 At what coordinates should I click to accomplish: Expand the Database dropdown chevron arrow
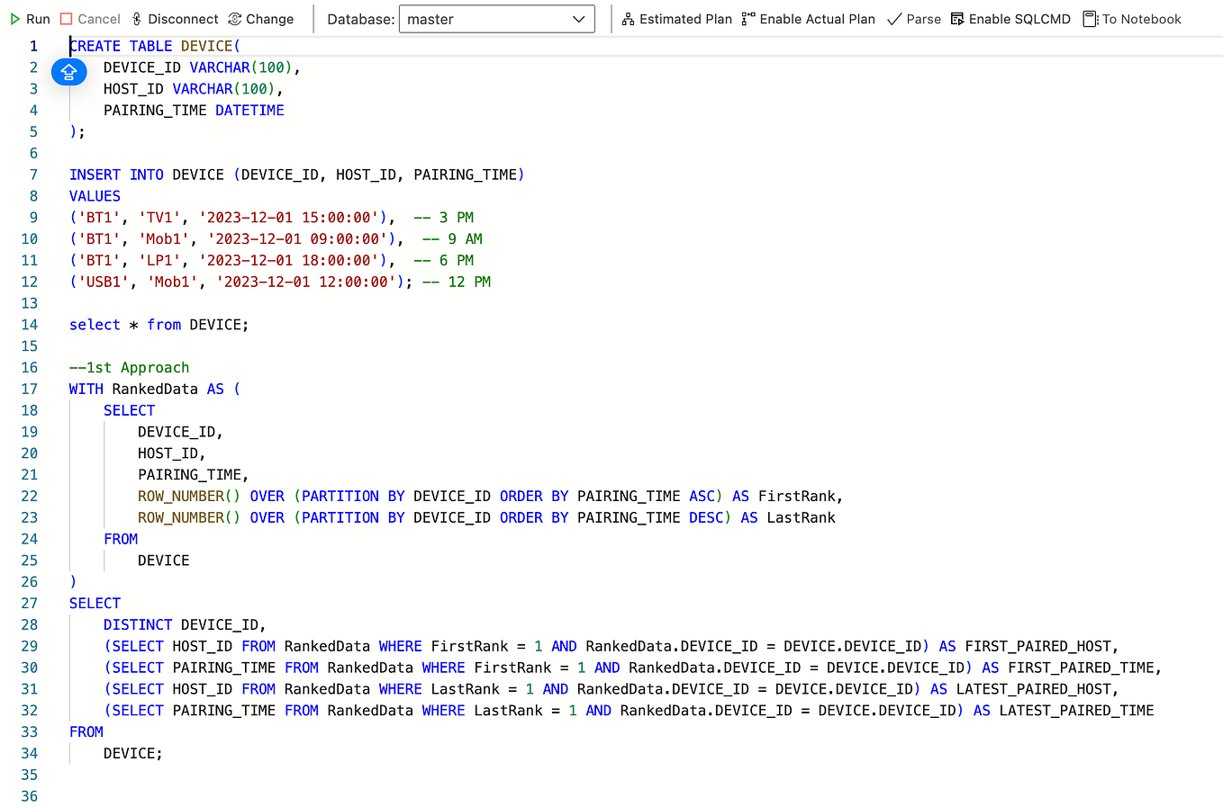579,19
